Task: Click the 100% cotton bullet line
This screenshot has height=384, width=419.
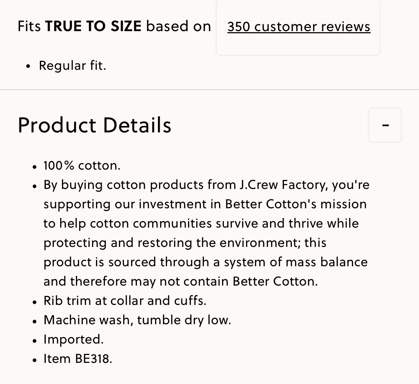Action: tap(82, 166)
